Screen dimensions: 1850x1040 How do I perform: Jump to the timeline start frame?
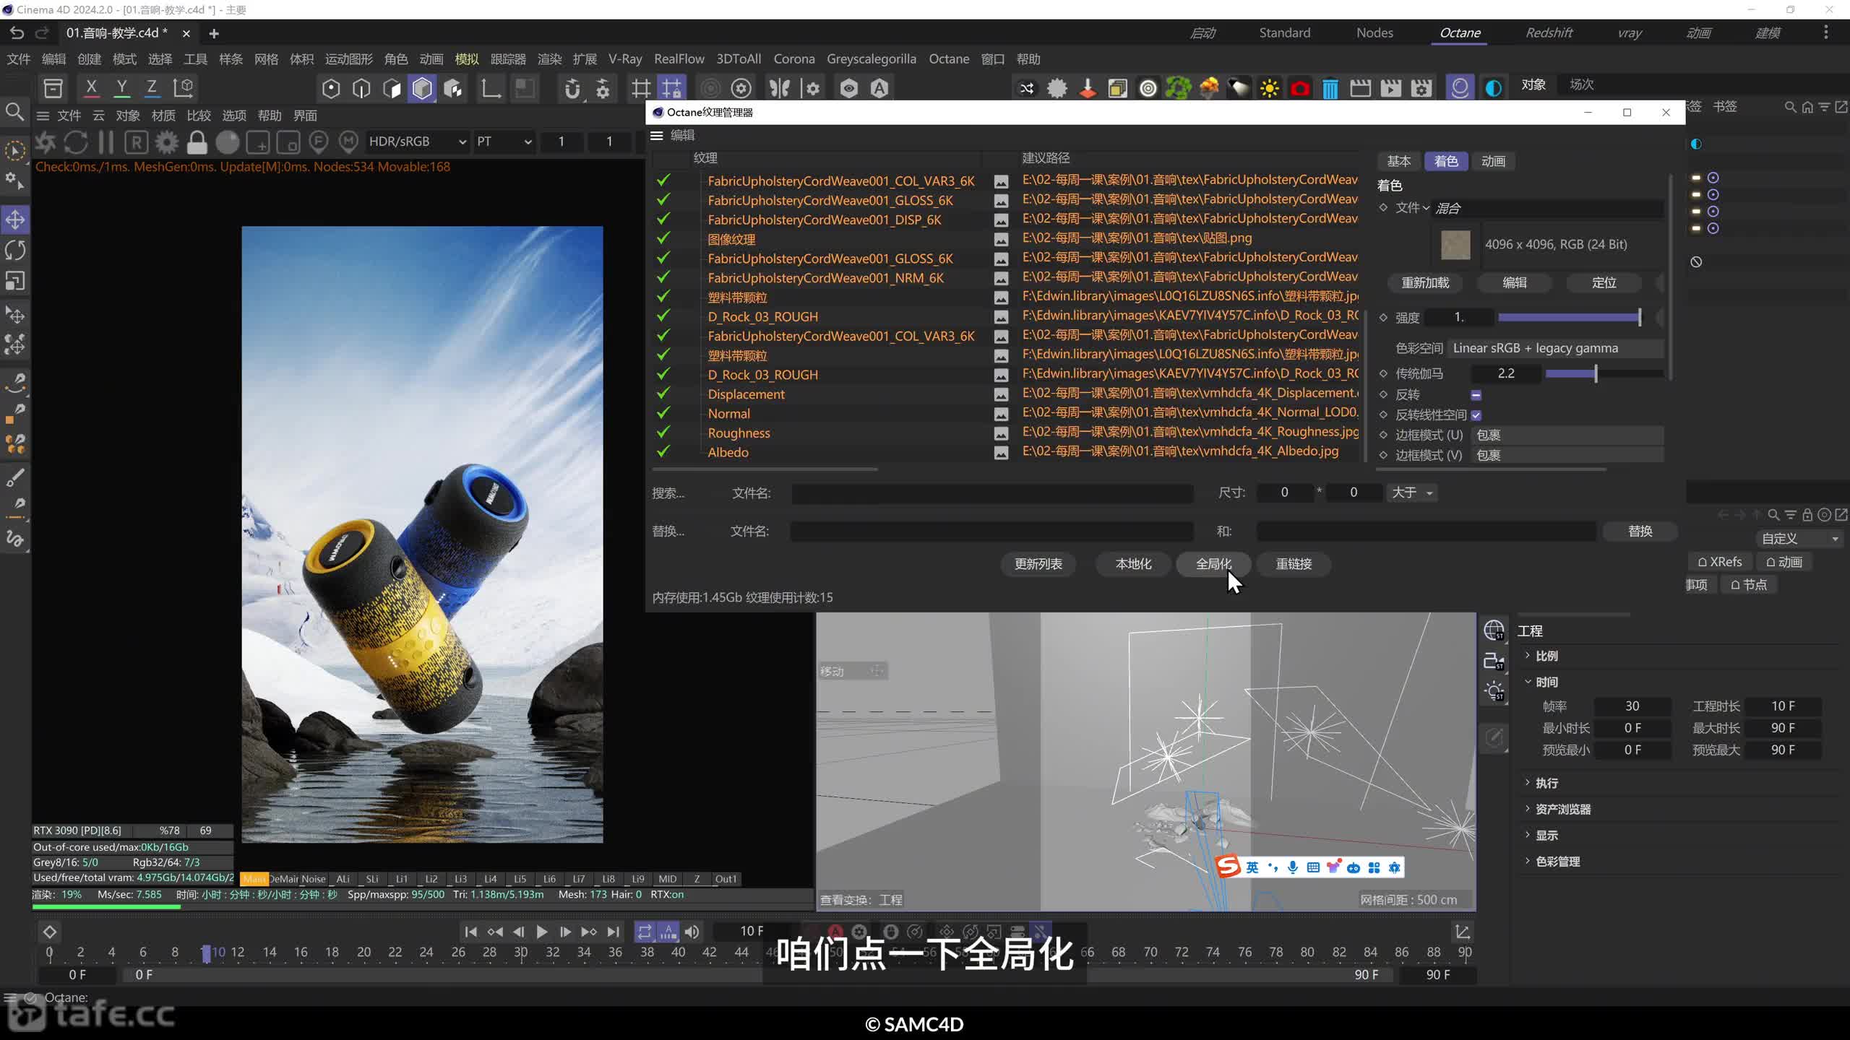470,932
